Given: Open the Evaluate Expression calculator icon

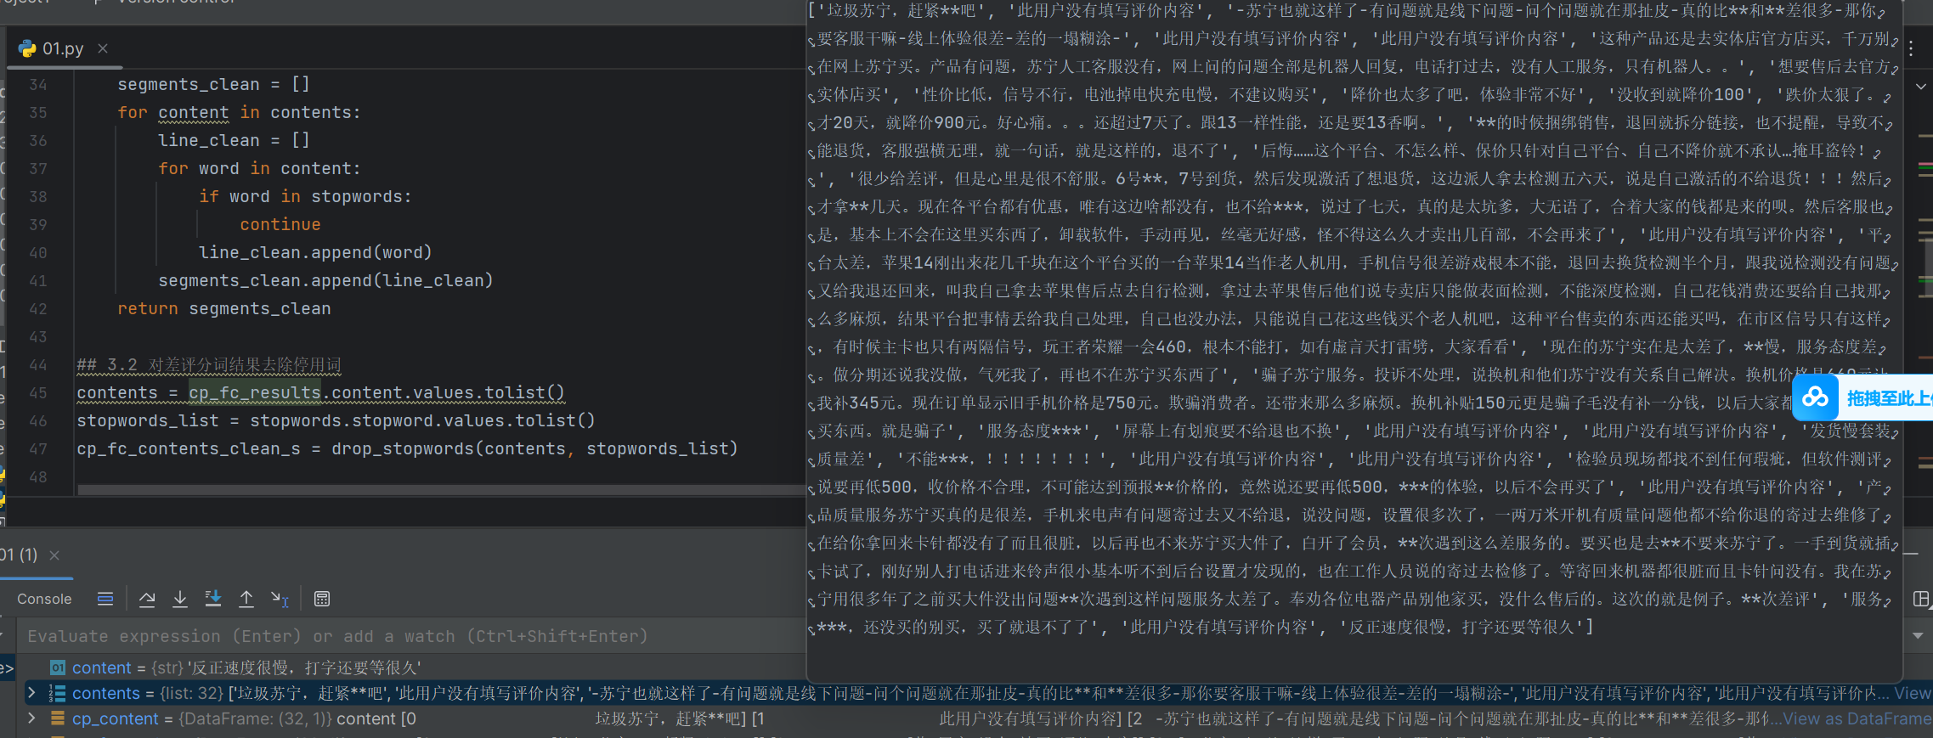Looking at the screenshot, I should [322, 599].
